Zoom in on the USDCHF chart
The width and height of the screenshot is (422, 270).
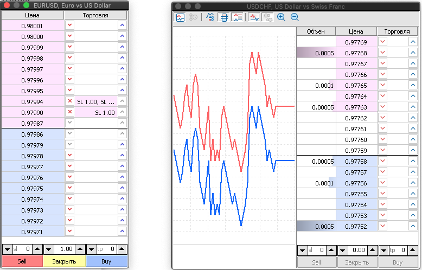pyautogui.click(x=281, y=17)
